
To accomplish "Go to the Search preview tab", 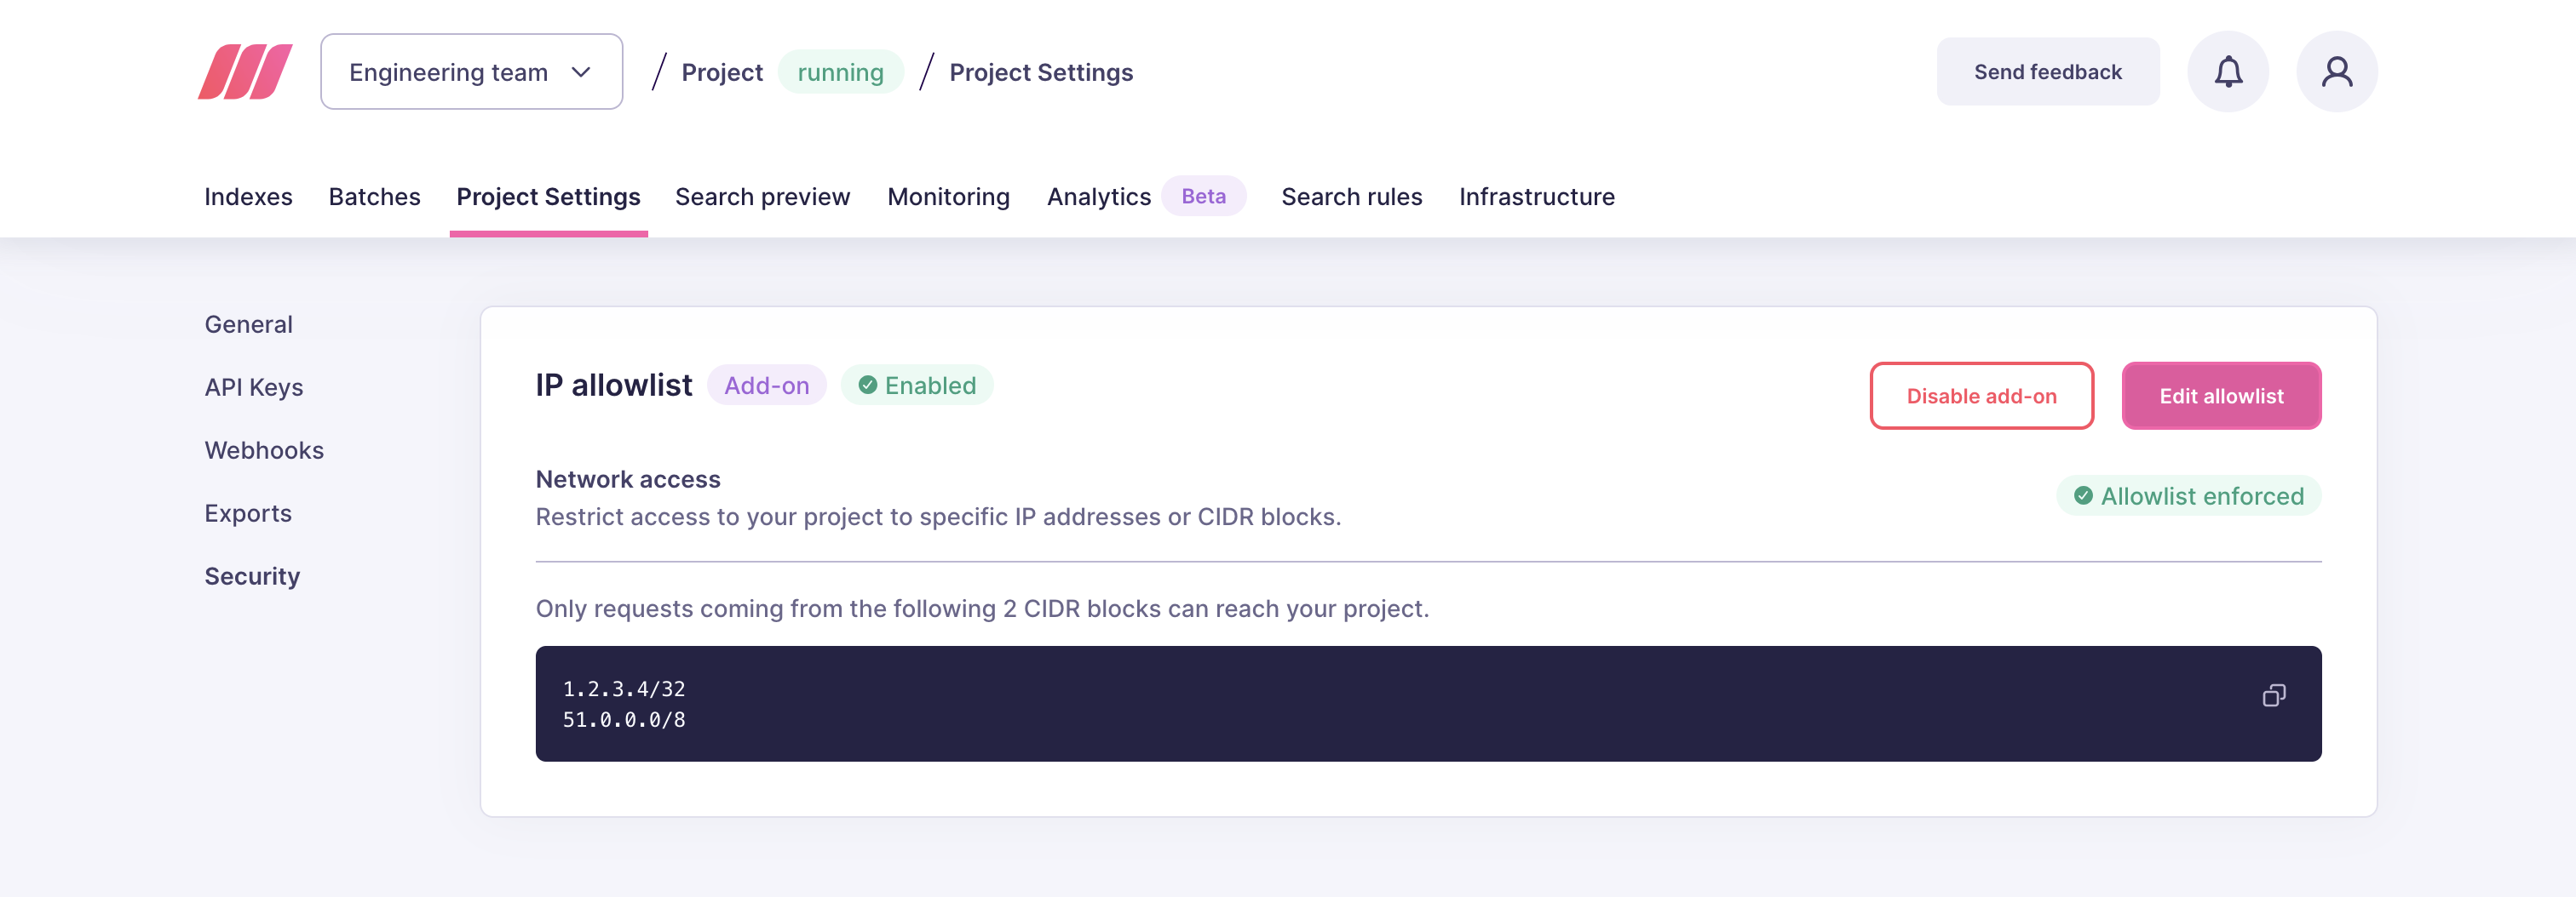I will [x=762, y=197].
